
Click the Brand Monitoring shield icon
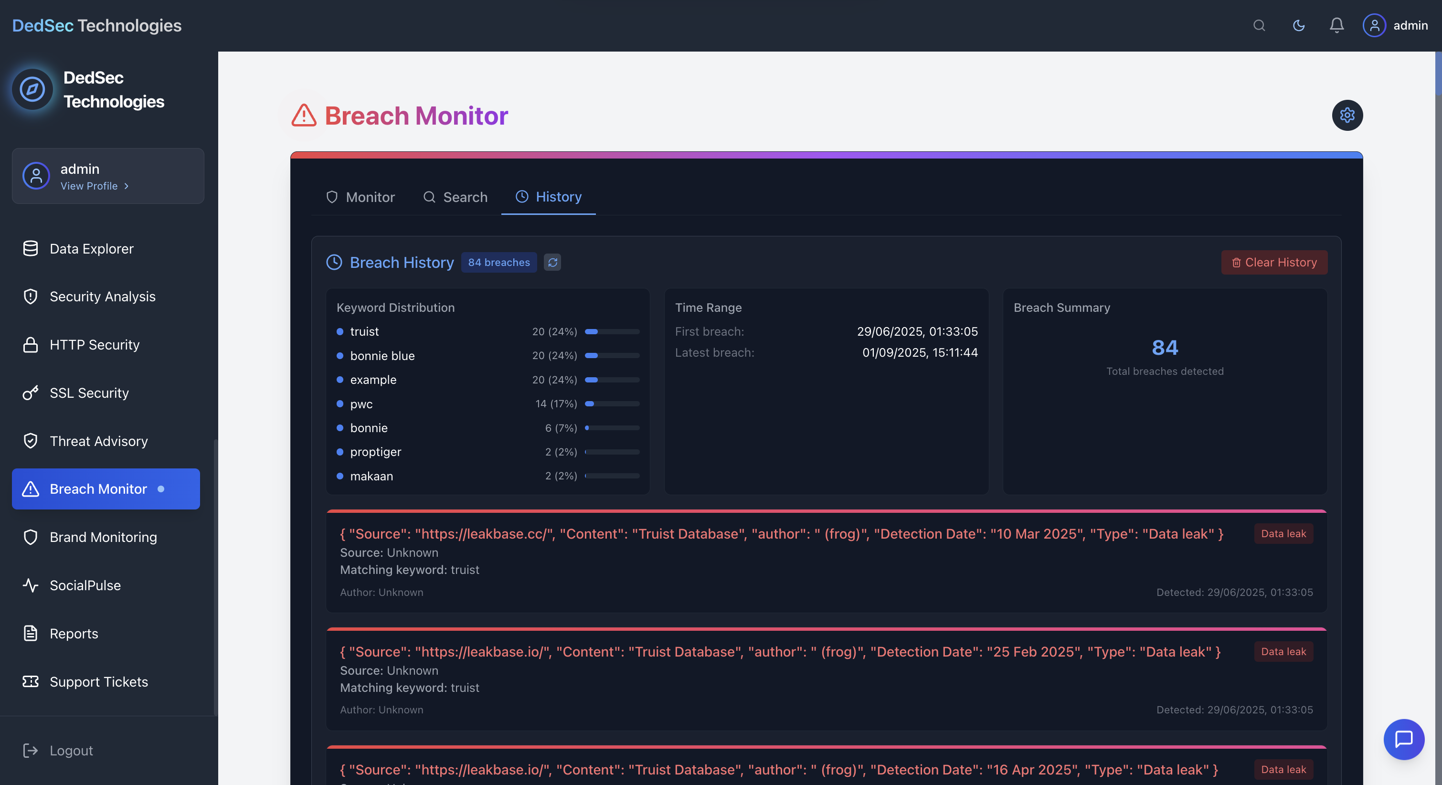pyautogui.click(x=30, y=537)
